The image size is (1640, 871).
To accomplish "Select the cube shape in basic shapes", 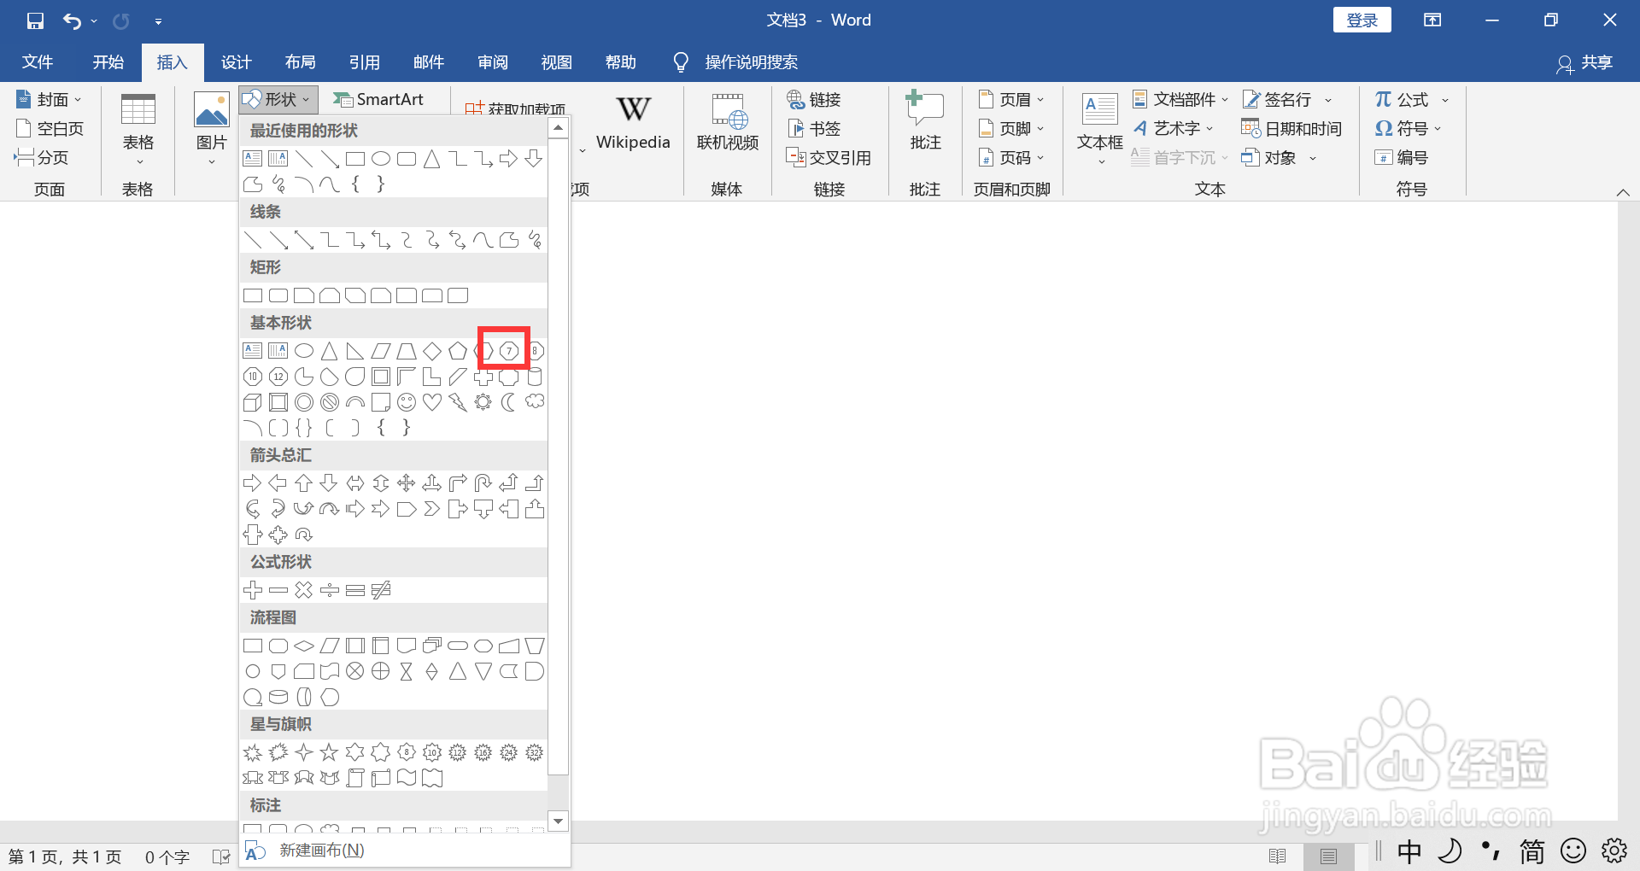I will pos(253,402).
